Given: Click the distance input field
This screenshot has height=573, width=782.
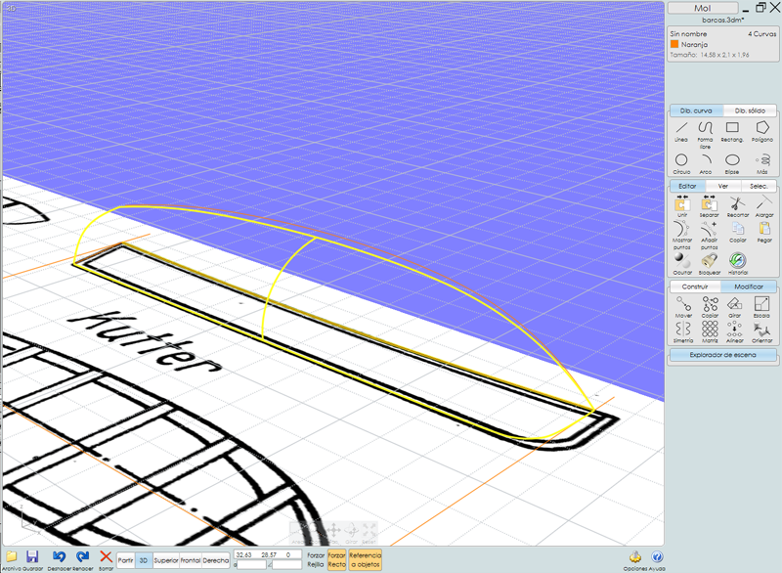Looking at the screenshot, I should click(x=252, y=564).
